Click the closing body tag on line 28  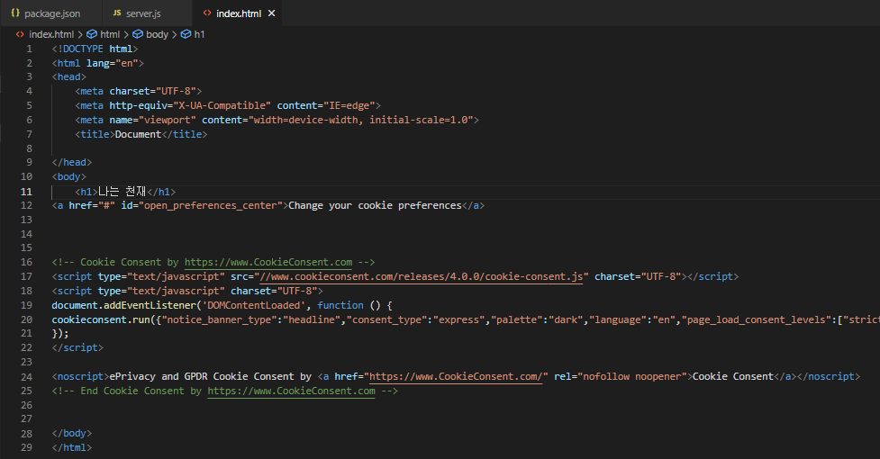[72, 433]
